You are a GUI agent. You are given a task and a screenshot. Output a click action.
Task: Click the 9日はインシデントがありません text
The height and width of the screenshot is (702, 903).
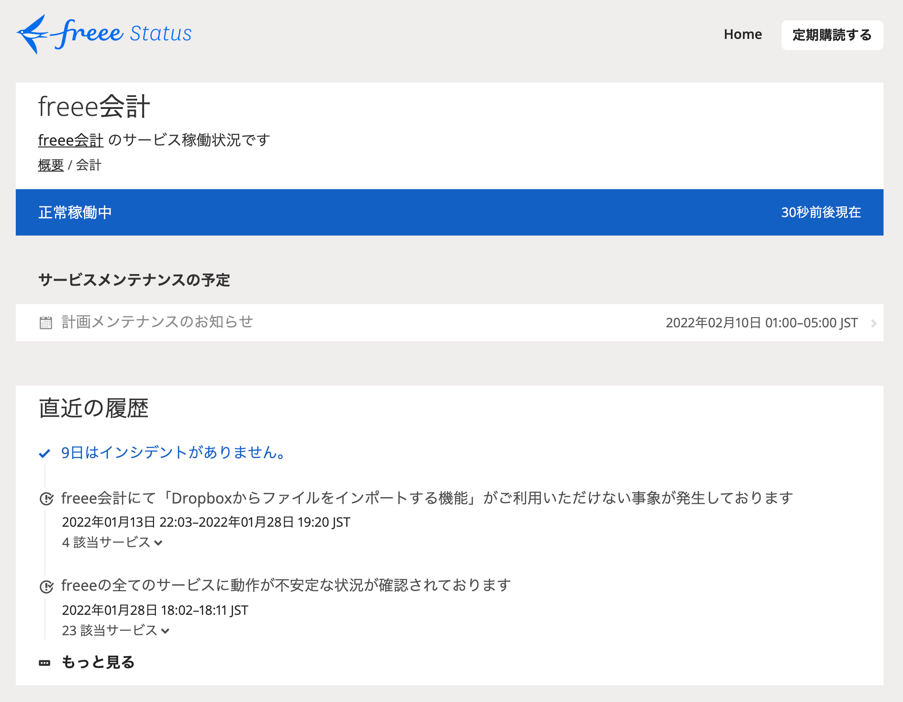(x=174, y=453)
